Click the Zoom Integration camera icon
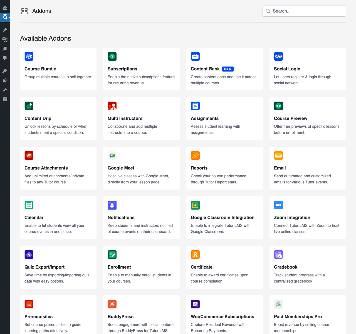356x334 pixels. [278, 205]
